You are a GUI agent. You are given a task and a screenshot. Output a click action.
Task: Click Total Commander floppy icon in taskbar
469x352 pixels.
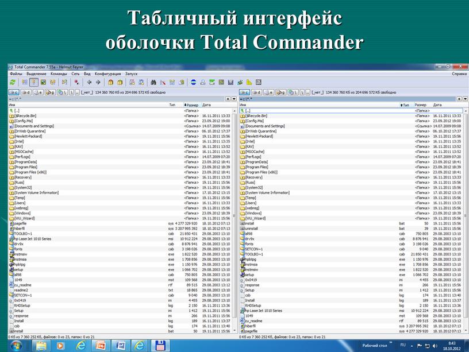click(160, 346)
